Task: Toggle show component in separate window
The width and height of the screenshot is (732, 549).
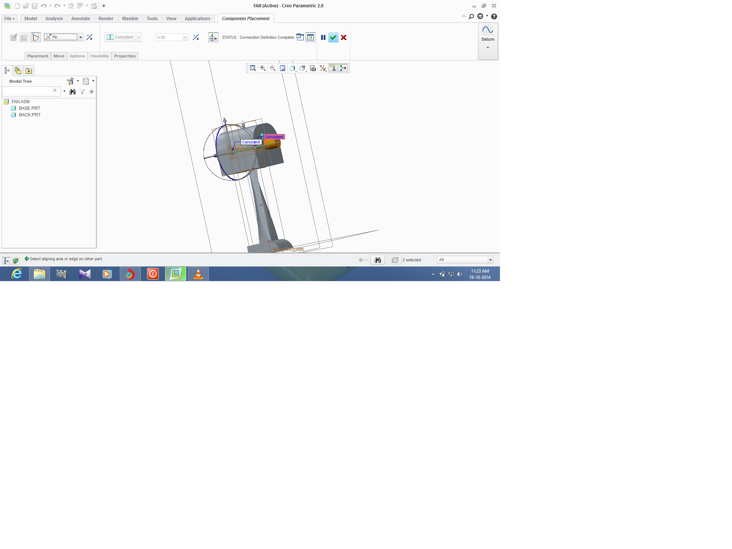Action: tap(300, 37)
